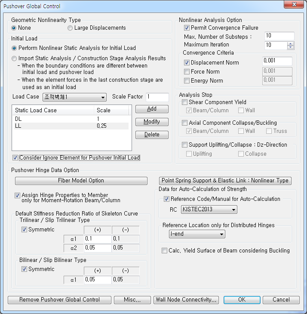Toggle Symmetric for Trilinear type
This screenshot has width=307, height=314.
(x=24, y=230)
